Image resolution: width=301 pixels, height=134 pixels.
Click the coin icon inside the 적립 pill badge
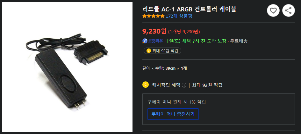(148, 51)
